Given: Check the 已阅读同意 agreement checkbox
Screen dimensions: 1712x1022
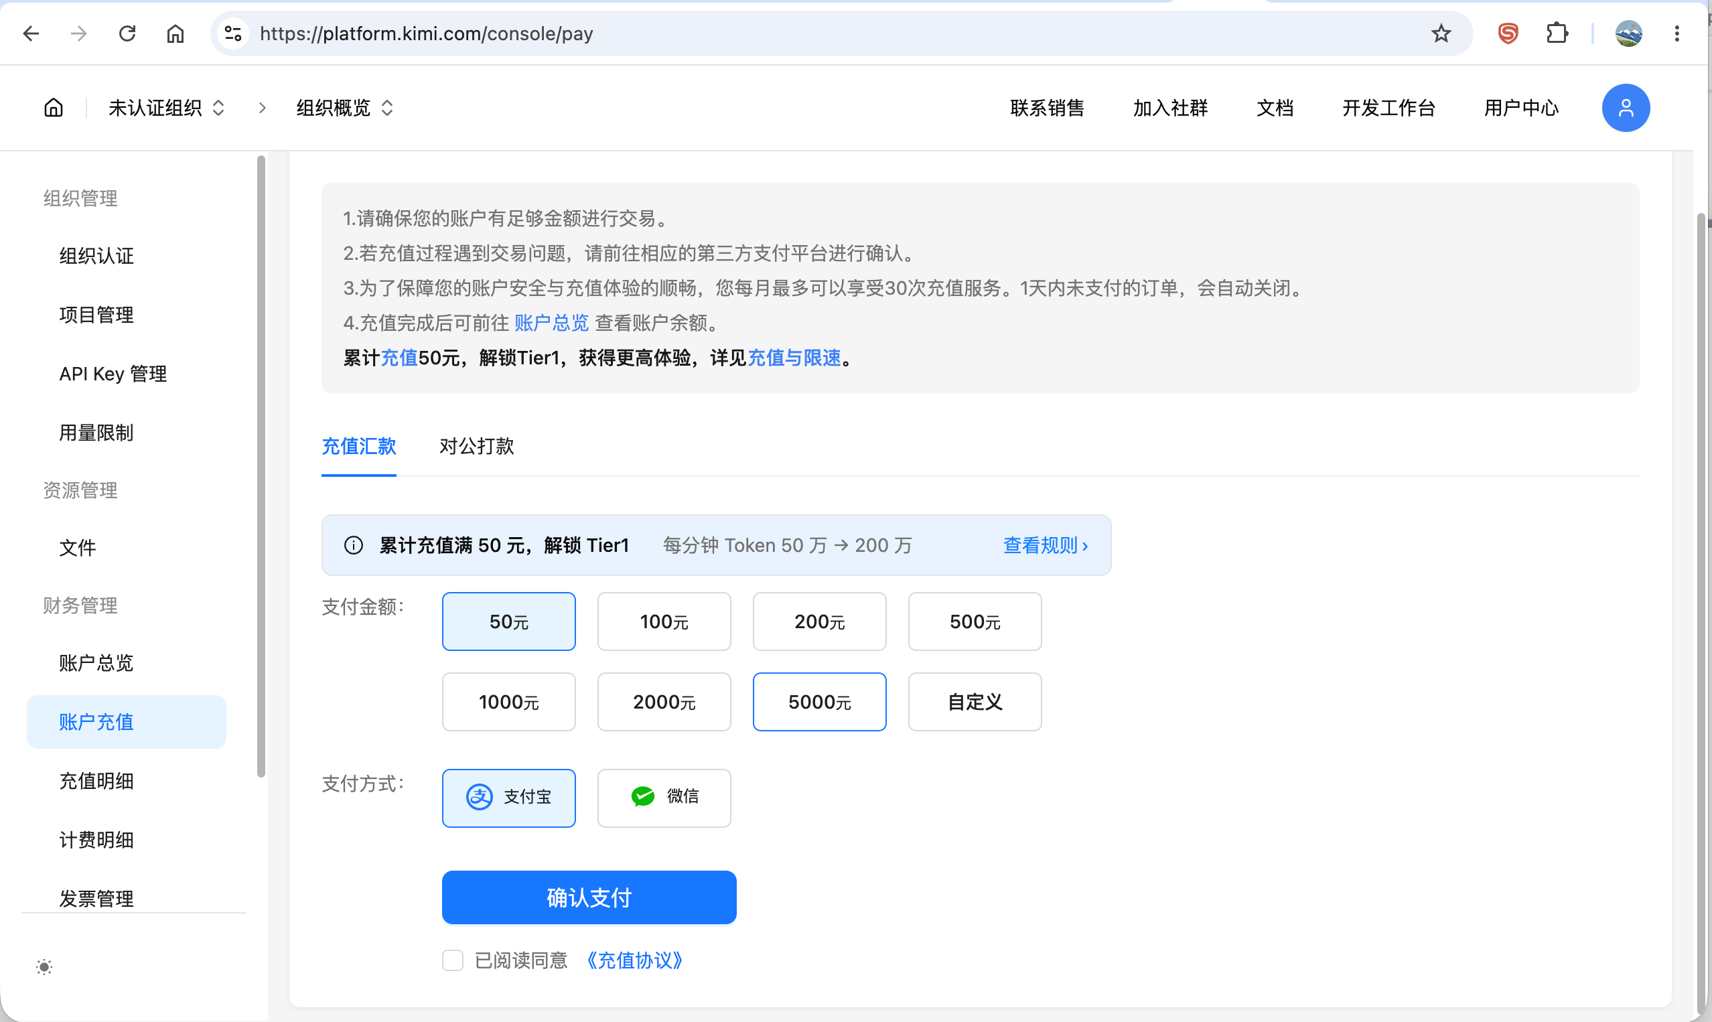Looking at the screenshot, I should click(452, 960).
